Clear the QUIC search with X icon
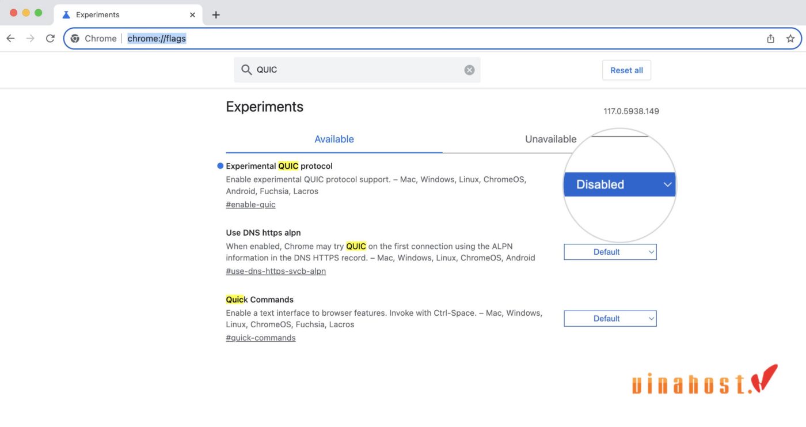The width and height of the screenshot is (806, 427). click(x=469, y=70)
